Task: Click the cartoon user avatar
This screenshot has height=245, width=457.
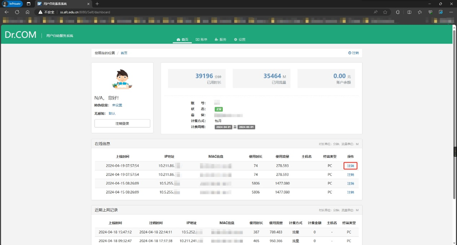Action: coord(122,79)
